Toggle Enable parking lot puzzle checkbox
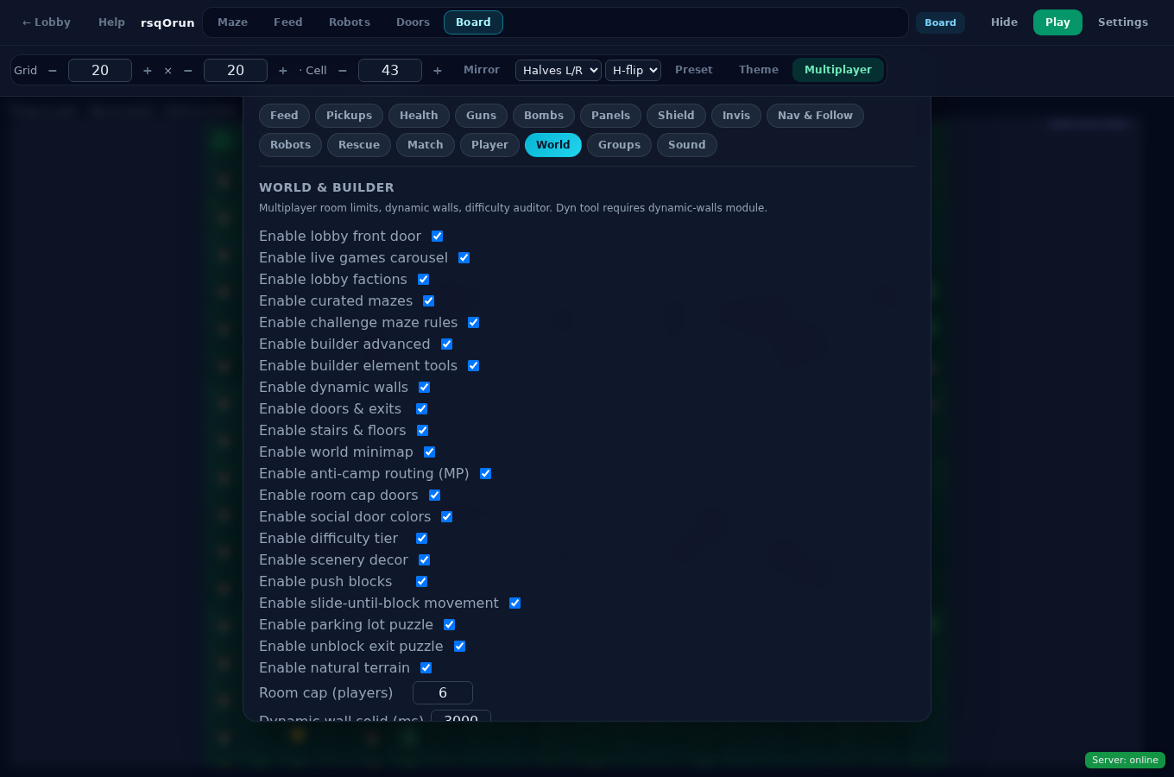This screenshot has width=1174, height=777. click(449, 625)
